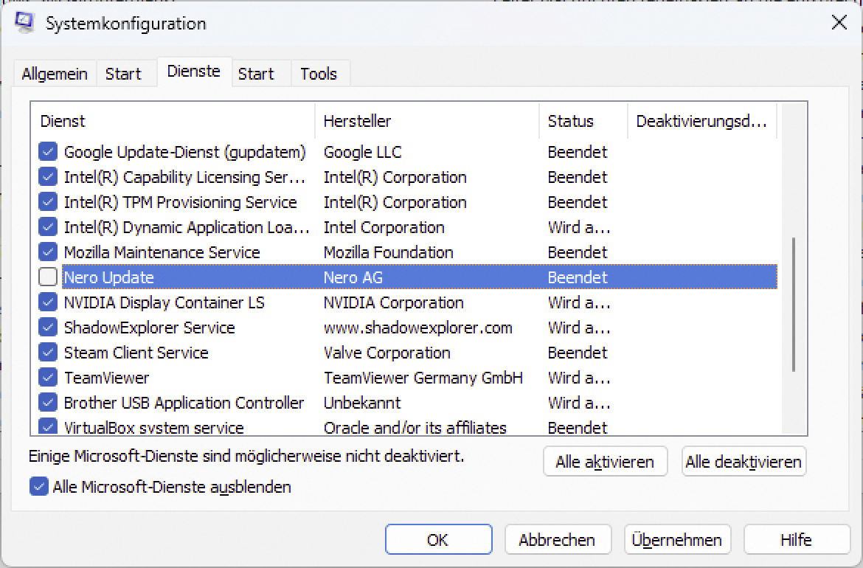Click the Alle deaktivieren button
This screenshot has height=568, width=863.
(744, 462)
